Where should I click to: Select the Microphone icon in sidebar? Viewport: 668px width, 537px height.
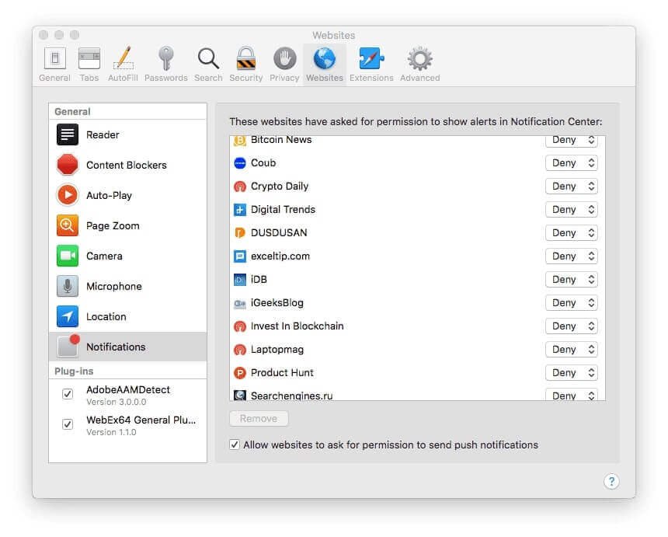pos(68,286)
